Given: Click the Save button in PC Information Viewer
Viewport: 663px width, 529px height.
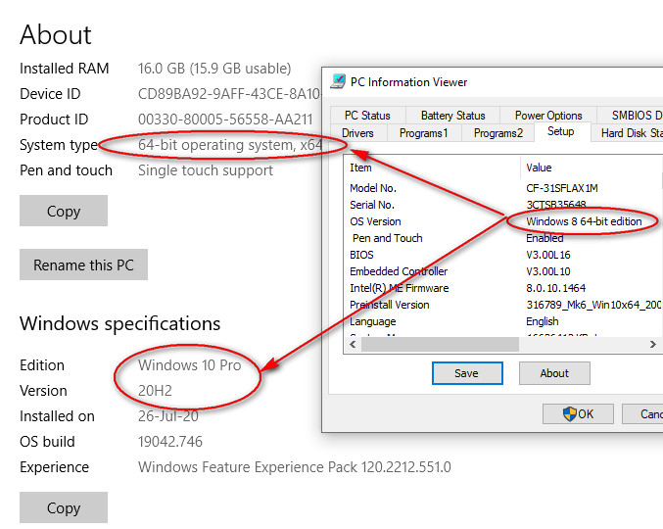Looking at the screenshot, I should (467, 373).
